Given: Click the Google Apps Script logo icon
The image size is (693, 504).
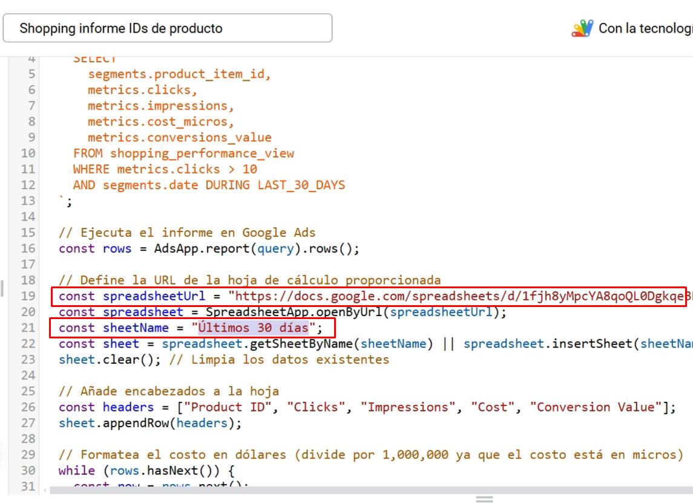Looking at the screenshot, I should pyautogui.click(x=582, y=28).
